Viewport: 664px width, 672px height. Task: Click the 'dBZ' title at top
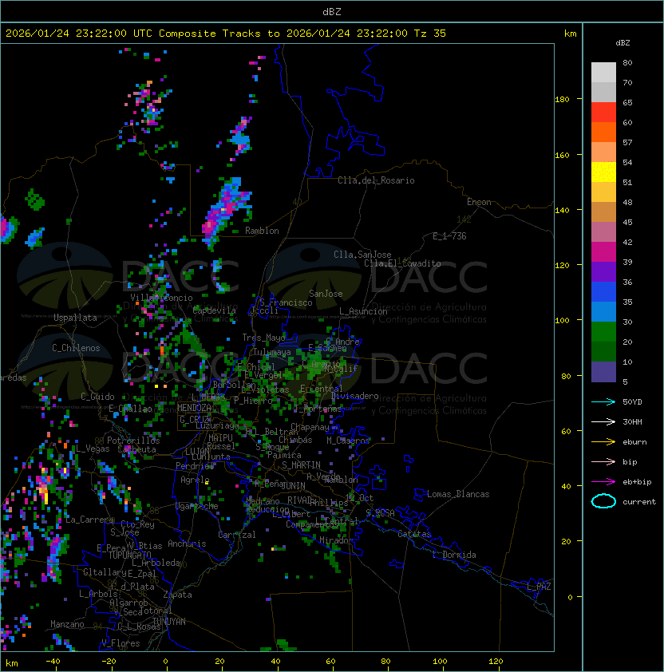(332, 11)
